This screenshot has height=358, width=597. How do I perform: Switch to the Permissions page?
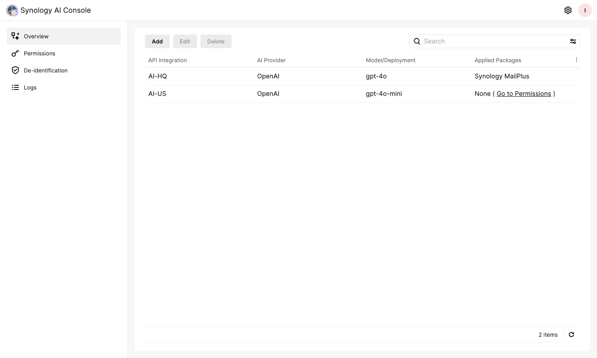click(40, 53)
